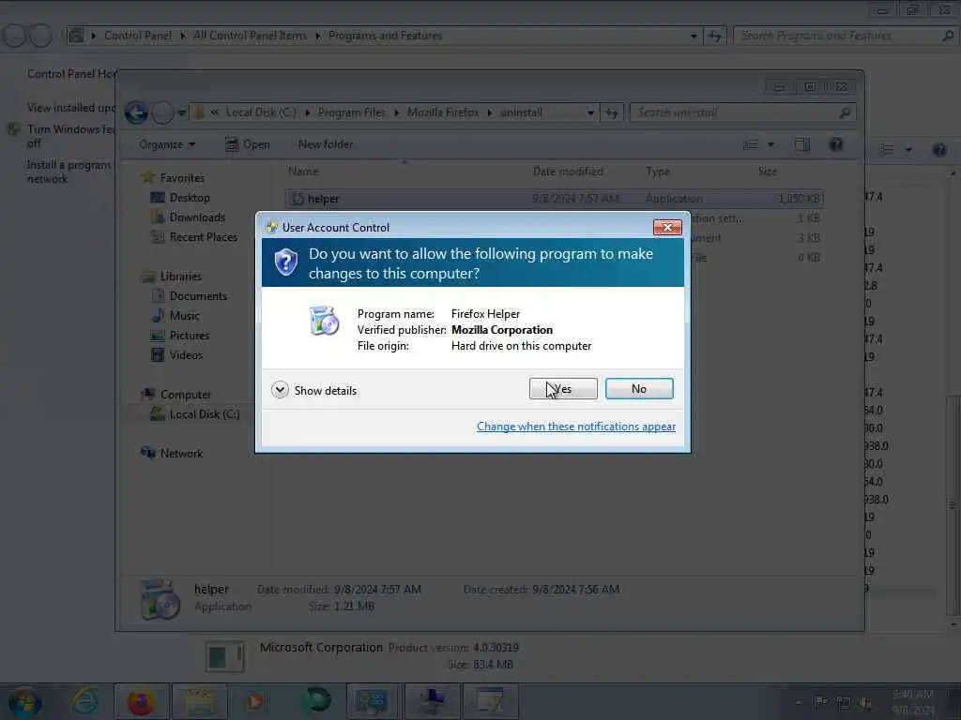The height and width of the screenshot is (720, 961).
Task: Click Control Panel in the back window breadcrumb
Action: pyautogui.click(x=138, y=36)
